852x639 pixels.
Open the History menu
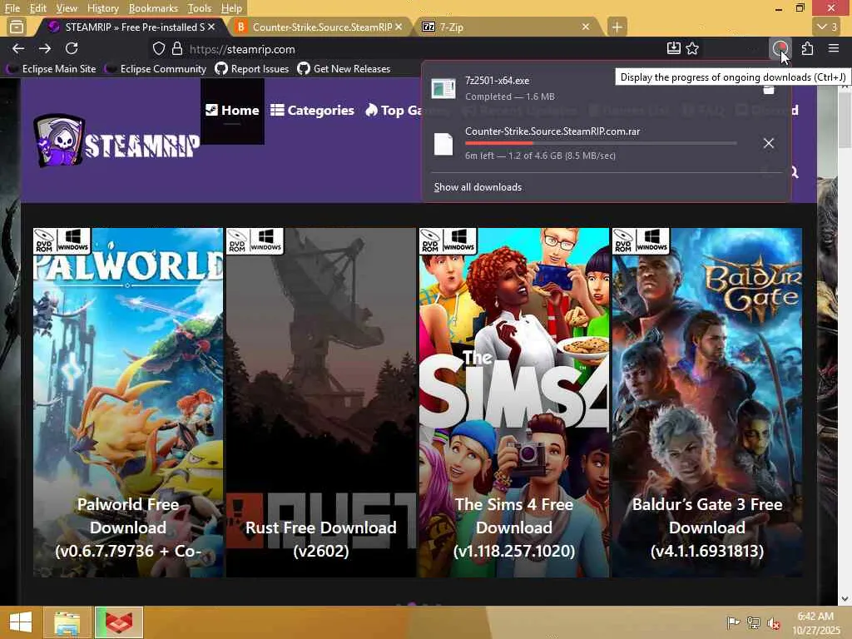click(x=102, y=8)
